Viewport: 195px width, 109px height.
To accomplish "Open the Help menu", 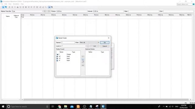I will [22, 4].
